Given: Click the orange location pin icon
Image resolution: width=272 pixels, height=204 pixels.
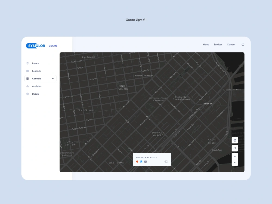Looking at the screenshot, I should click(x=137, y=162).
